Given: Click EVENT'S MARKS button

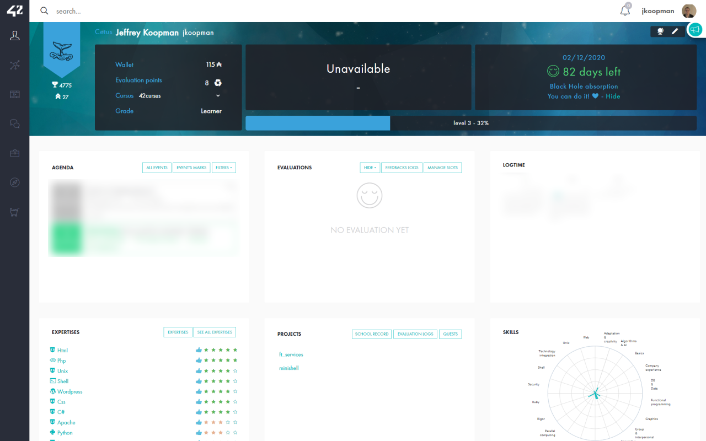Looking at the screenshot, I should 191,168.
